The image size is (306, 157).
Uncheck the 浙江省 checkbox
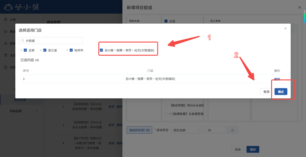tap(45, 50)
